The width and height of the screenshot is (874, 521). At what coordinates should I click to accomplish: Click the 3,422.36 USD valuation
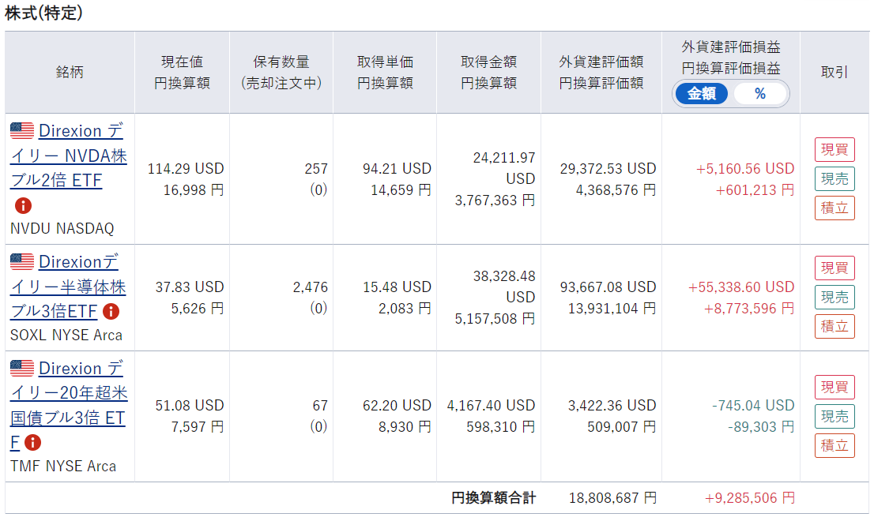tap(612, 405)
